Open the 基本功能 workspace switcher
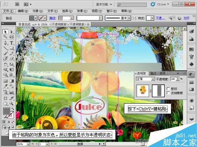The height and width of the screenshot is (147, 197). click(x=104, y=5)
